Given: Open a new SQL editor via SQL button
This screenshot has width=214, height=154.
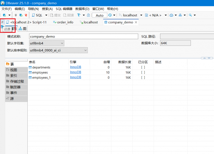Looking at the screenshot, I should coord(37,15).
